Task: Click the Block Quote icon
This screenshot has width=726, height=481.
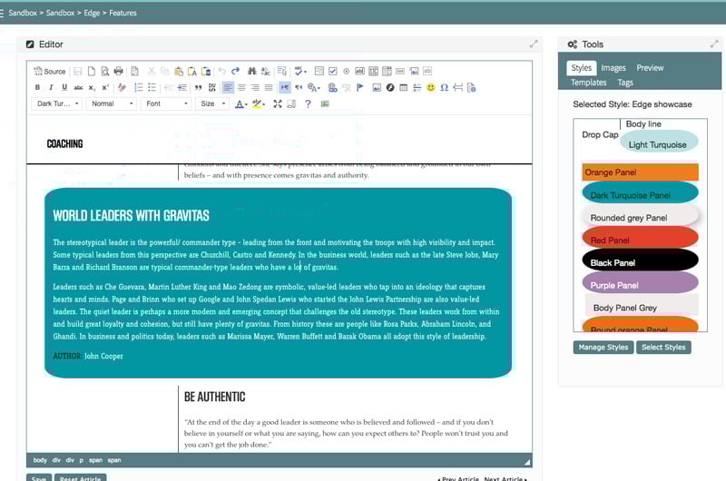Action: pos(198,87)
